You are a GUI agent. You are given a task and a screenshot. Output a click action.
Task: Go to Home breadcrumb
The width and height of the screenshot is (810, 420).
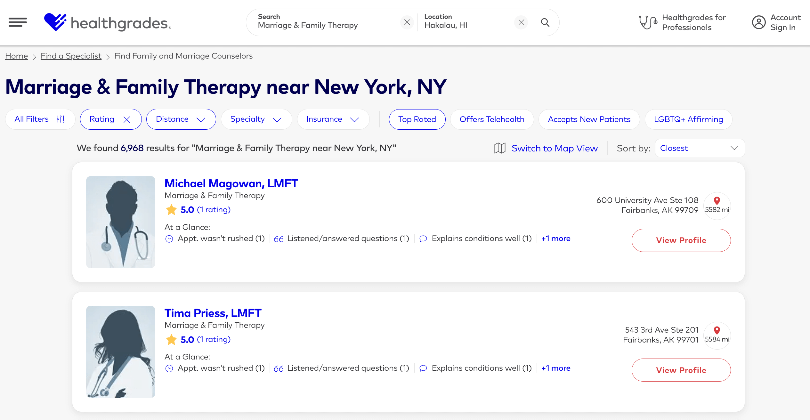pyautogui.click(x=16, y=56)
